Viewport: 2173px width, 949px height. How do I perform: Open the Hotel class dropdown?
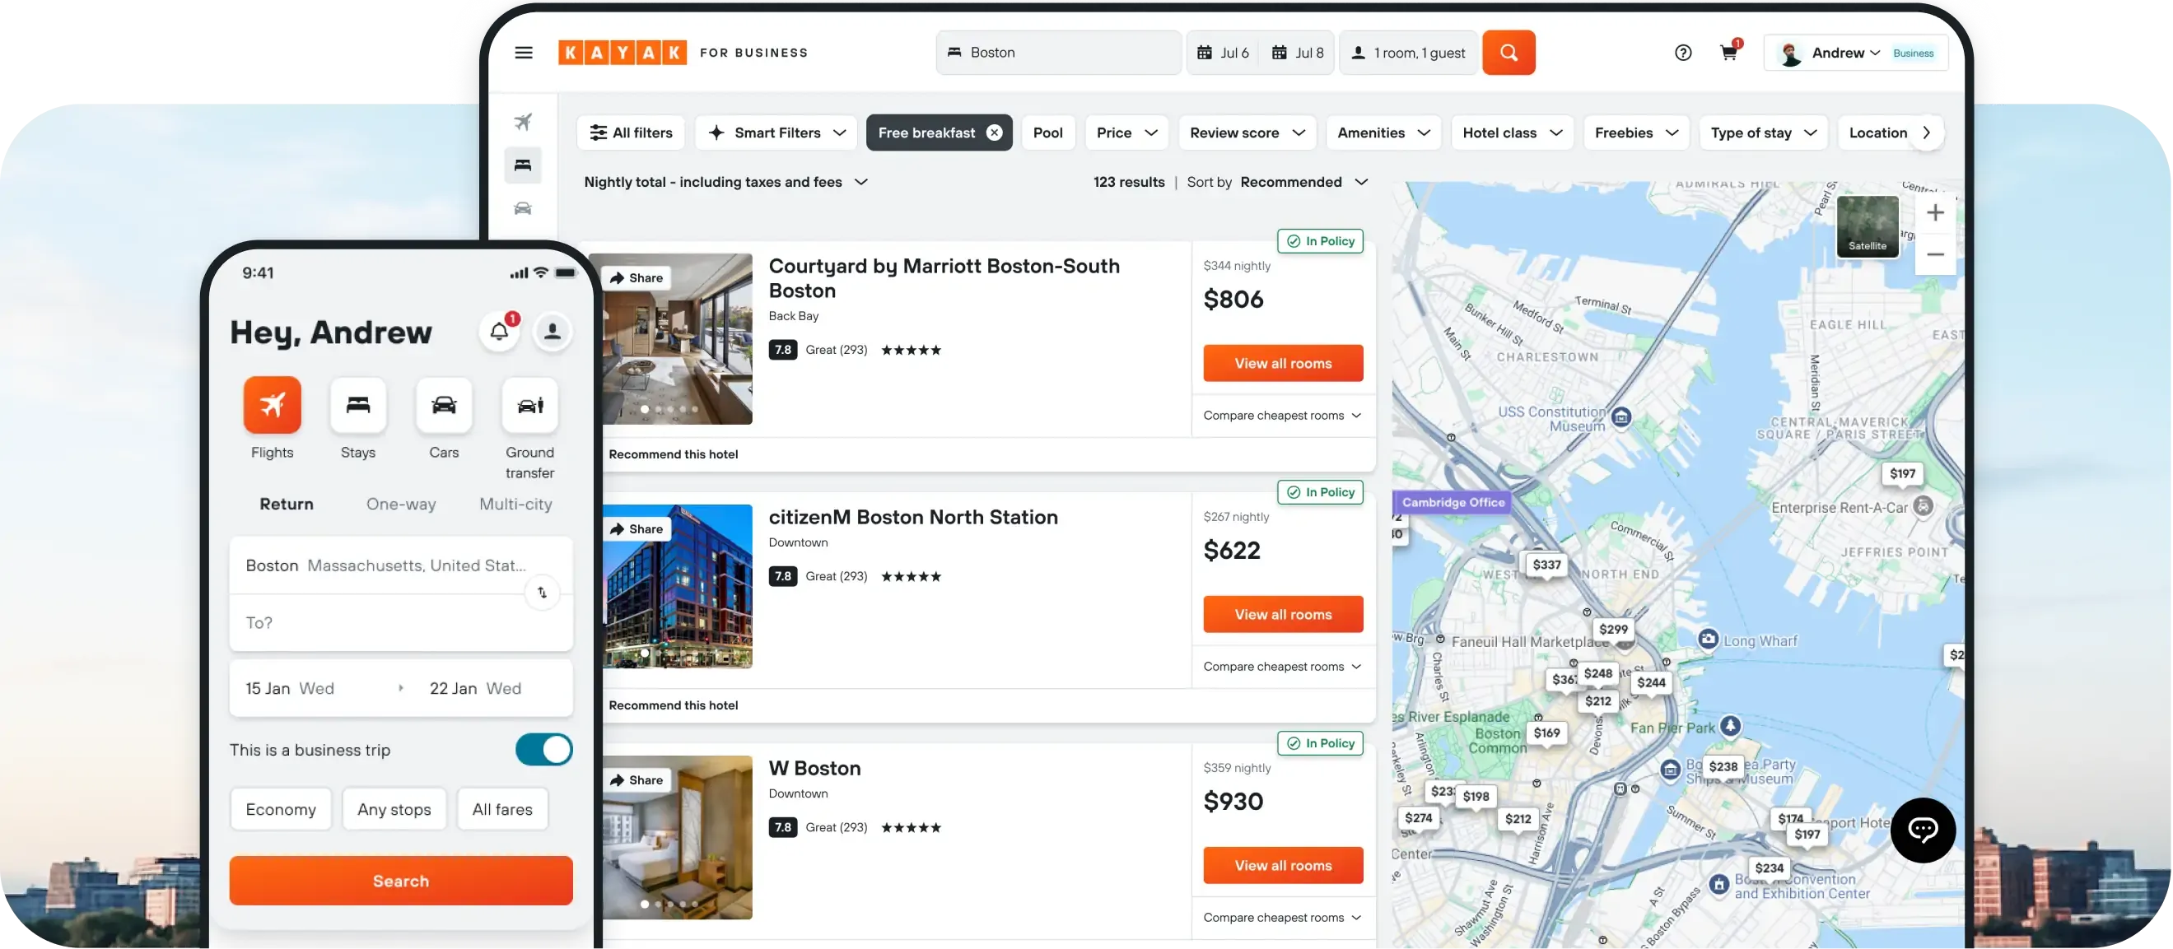(x=1512, y=133)
